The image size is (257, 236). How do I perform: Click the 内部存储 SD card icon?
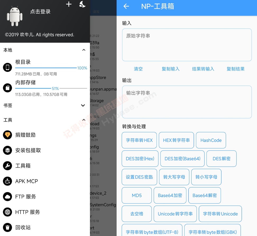click(8, 88)
